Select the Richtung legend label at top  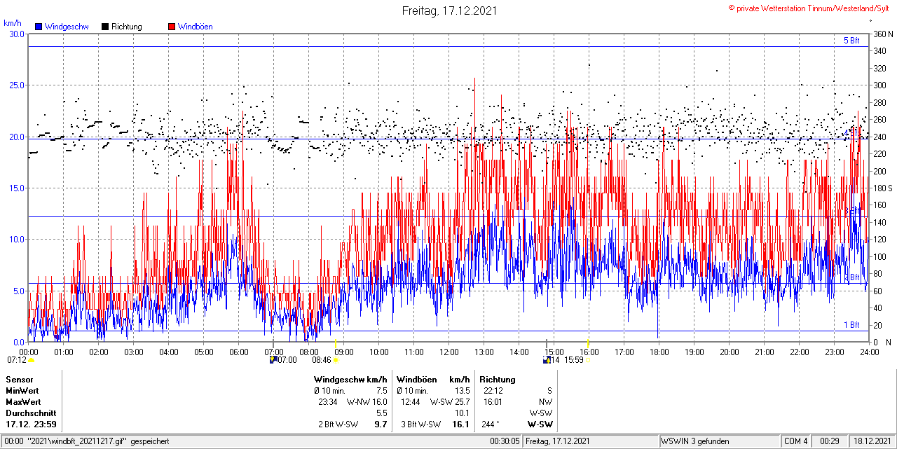[127, 27]
